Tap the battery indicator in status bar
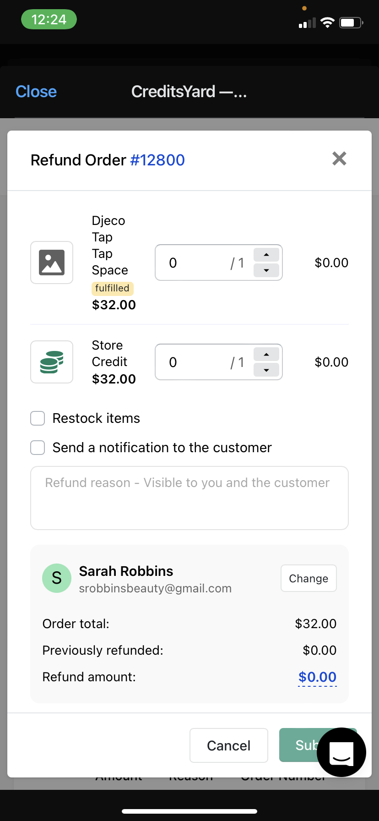379x821 pixels. pyautogui.click(x=351, y=22)
